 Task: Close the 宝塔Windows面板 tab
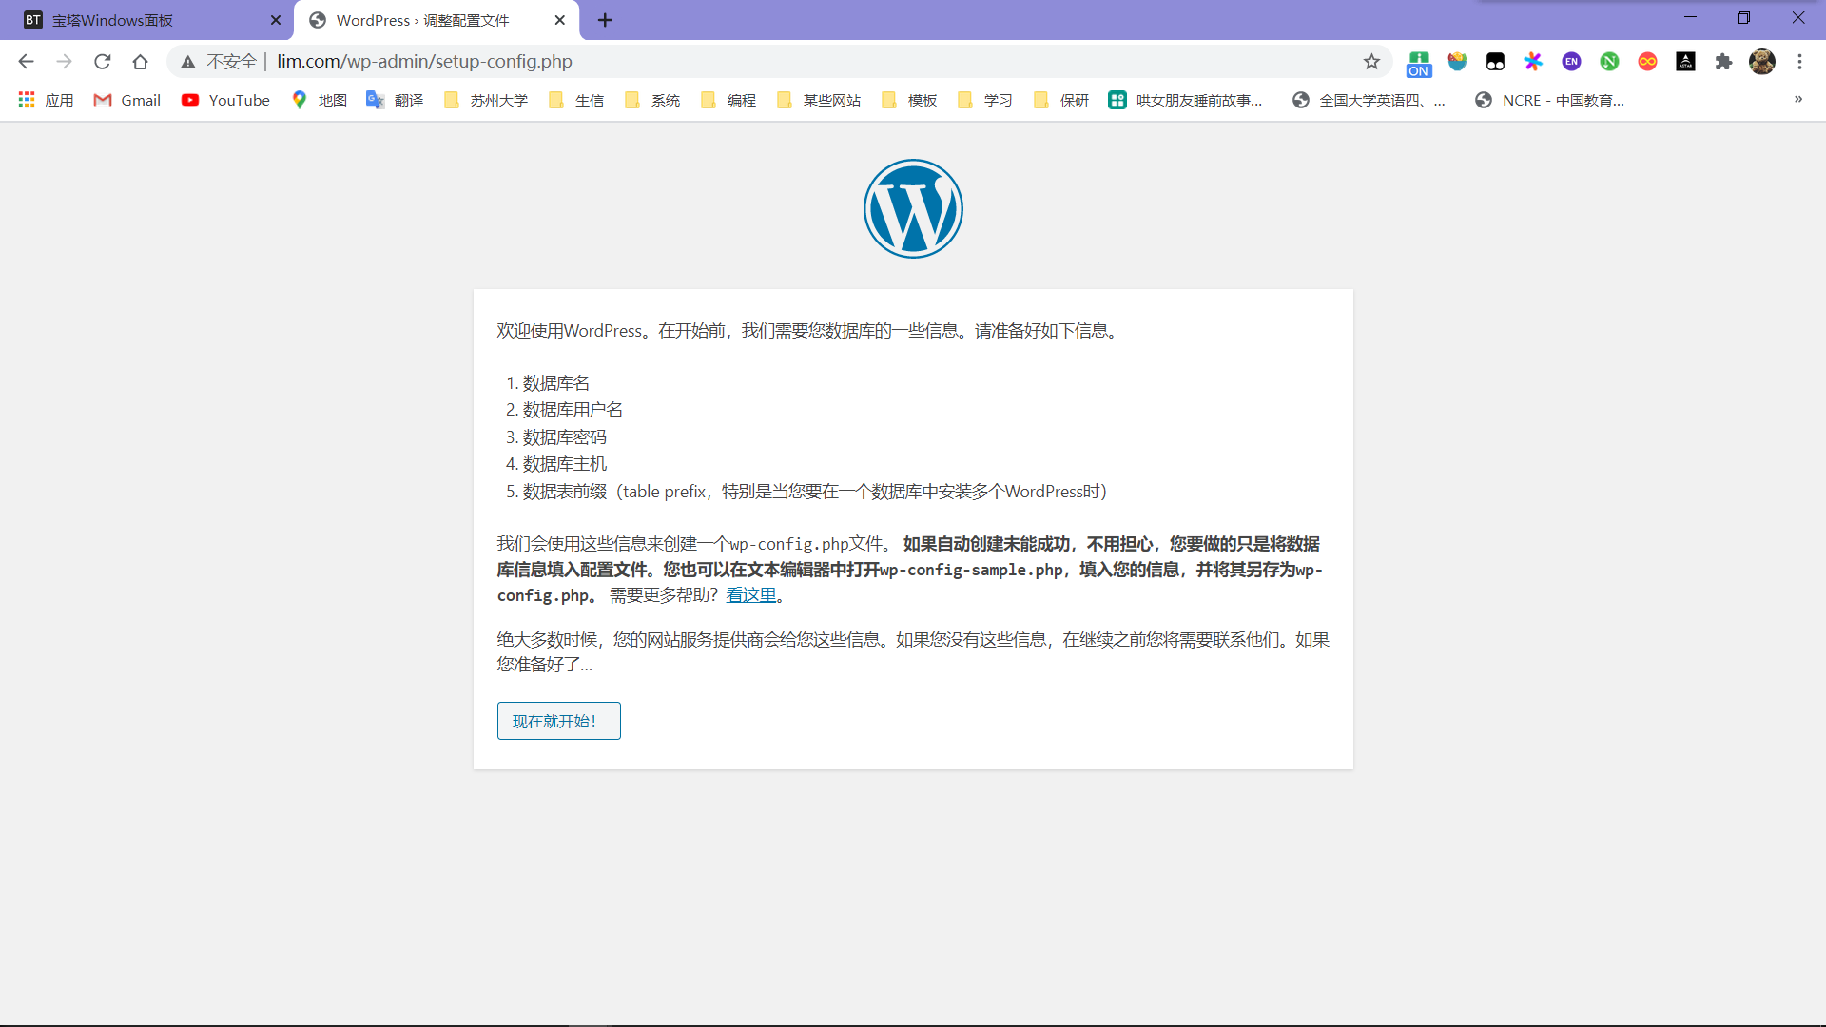(x=276, y=20)
